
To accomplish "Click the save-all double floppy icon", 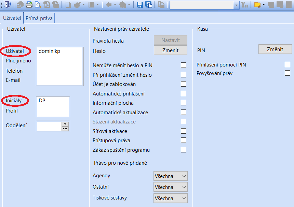I will [x=149, y=5].
